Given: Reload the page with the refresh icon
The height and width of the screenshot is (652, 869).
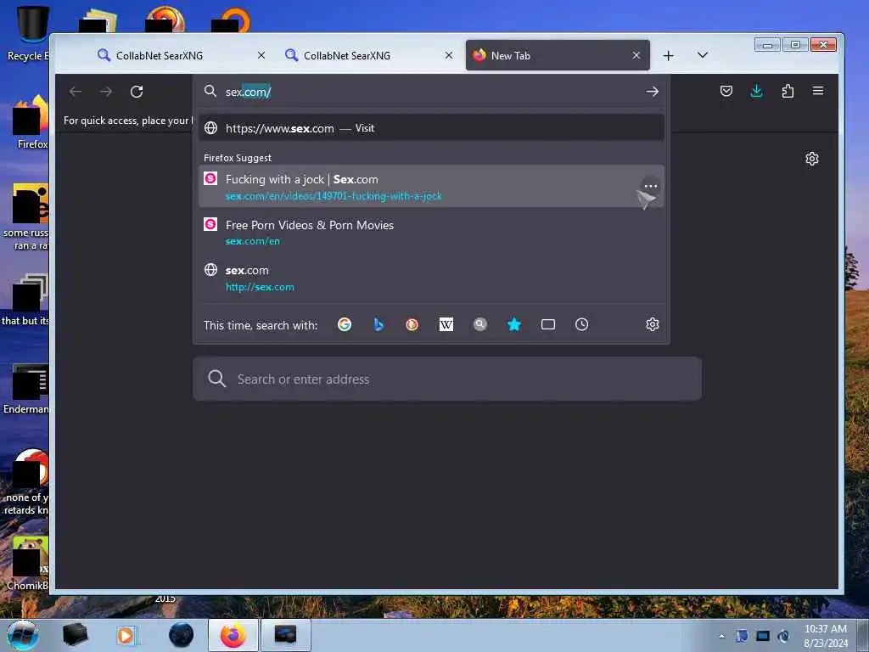Looking at the screenshot, I should click(137, 92).
